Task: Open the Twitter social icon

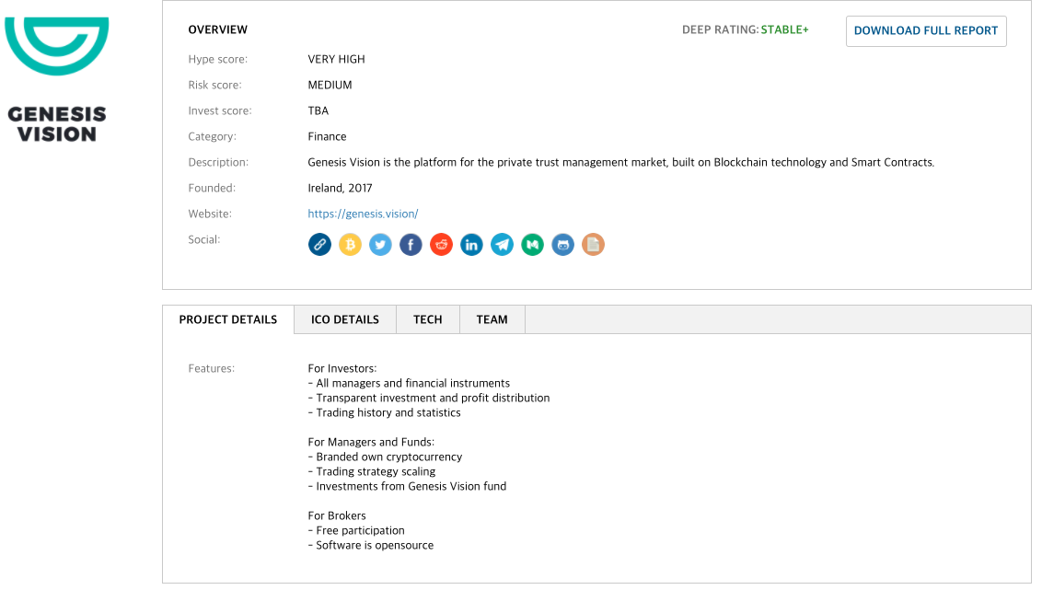Action: pyautogui.click(x=380, y=245)
